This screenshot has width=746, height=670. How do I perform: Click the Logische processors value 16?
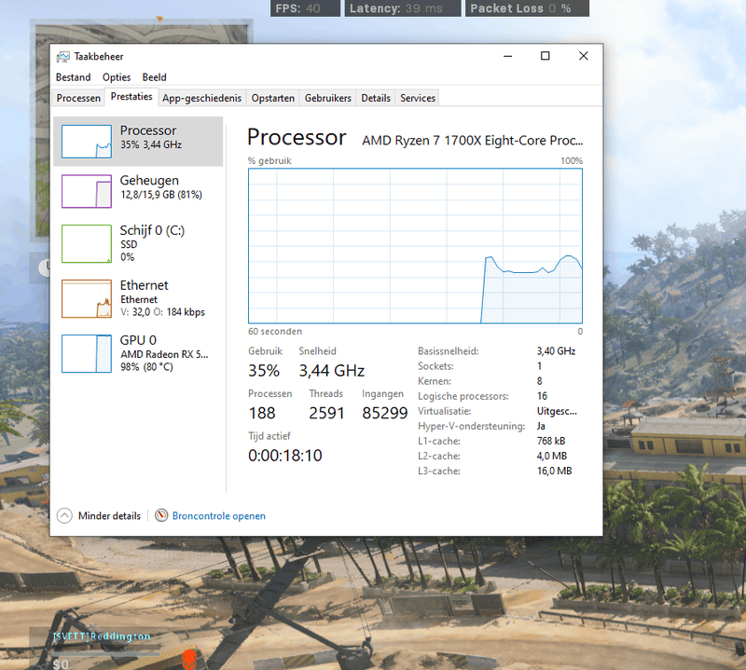click(x=542, y=396)
